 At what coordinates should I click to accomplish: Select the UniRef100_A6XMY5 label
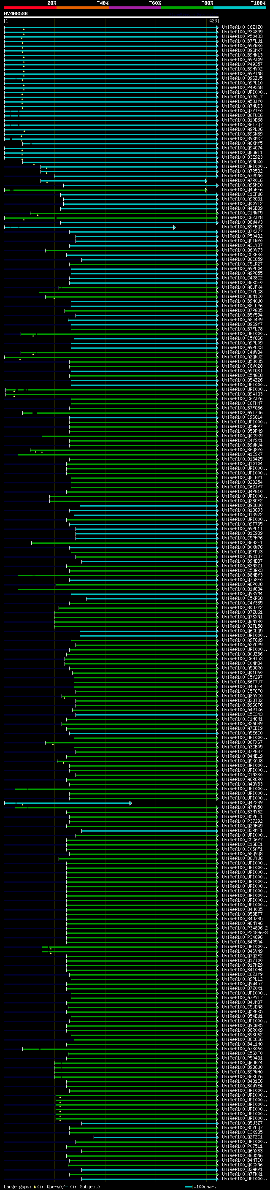click(x=242, y=143)
